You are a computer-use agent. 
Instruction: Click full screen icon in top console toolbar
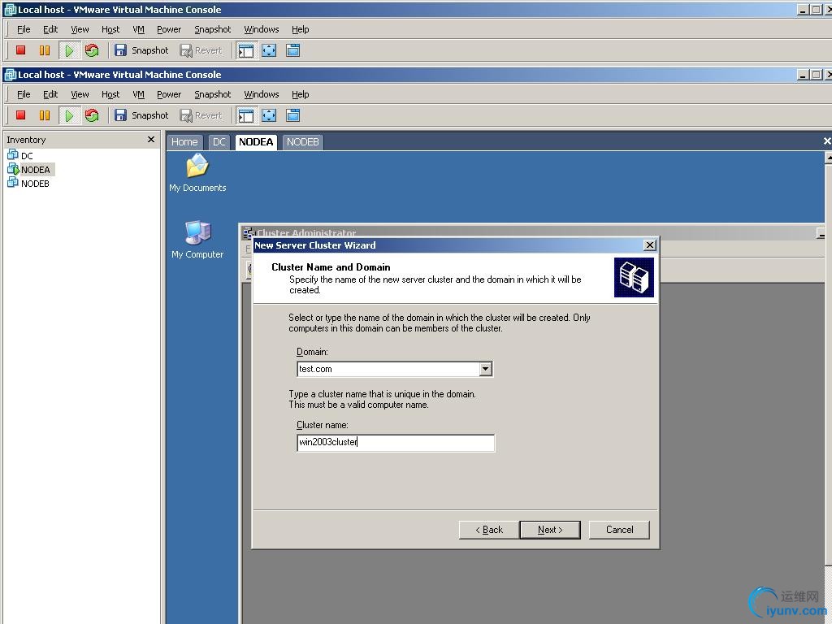tap(269, 50)
